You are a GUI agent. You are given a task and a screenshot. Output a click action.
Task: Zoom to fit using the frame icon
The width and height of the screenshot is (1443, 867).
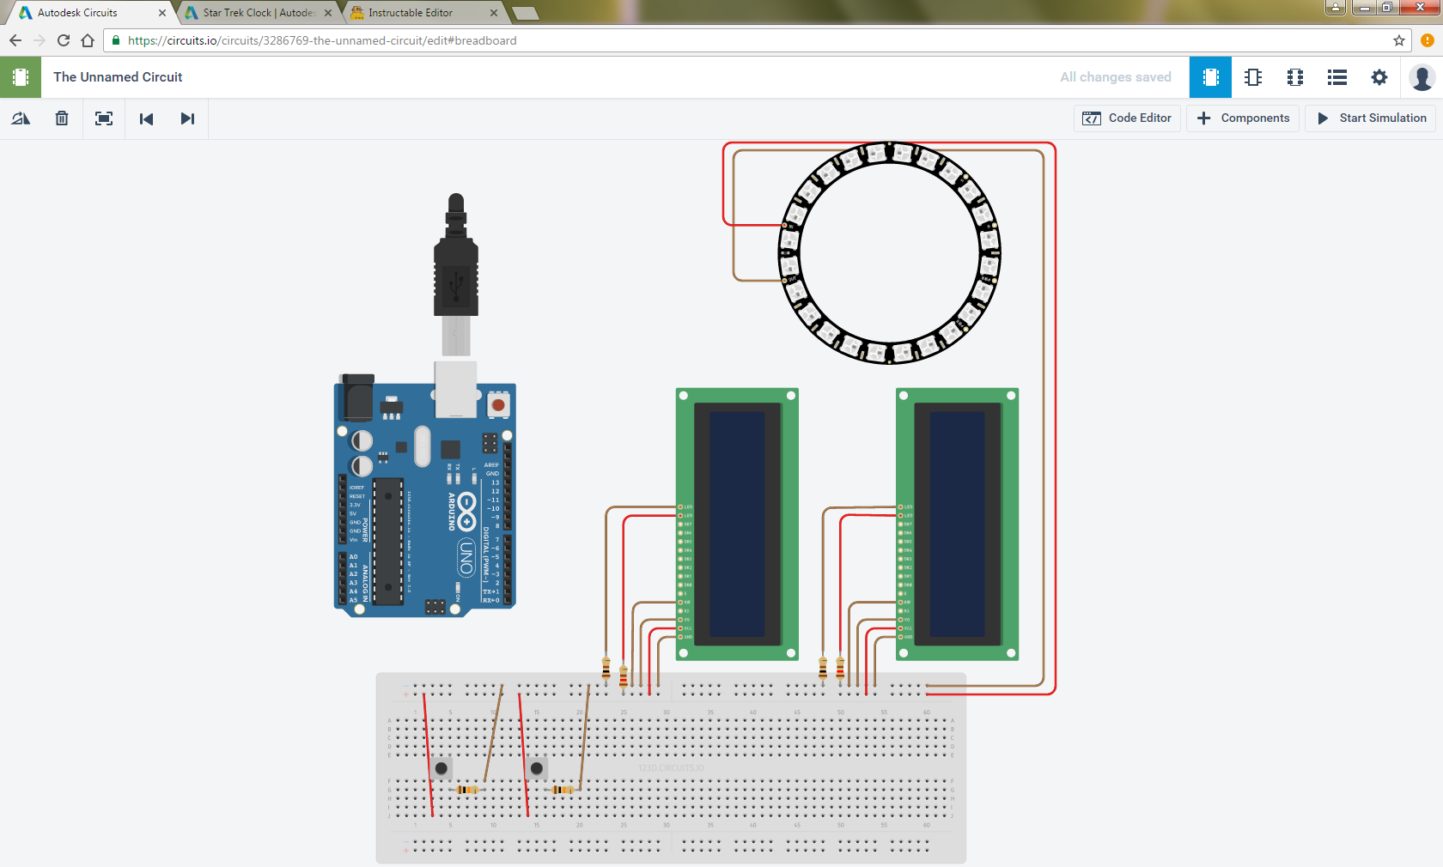point(103,118)
